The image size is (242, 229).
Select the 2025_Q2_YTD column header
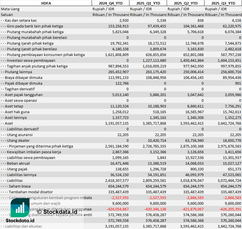[x=185, y=3]
